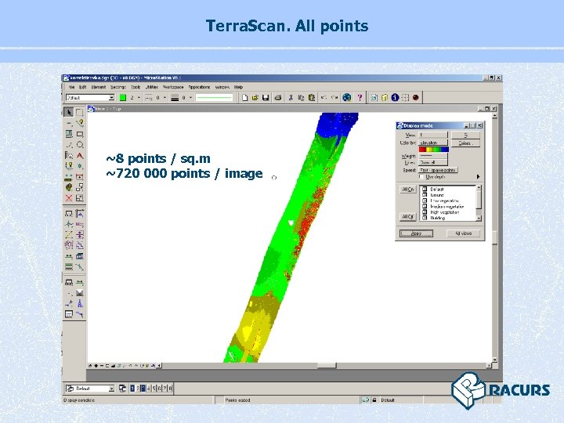
Task: Click the All Off button
Action: tap(408, 216)
